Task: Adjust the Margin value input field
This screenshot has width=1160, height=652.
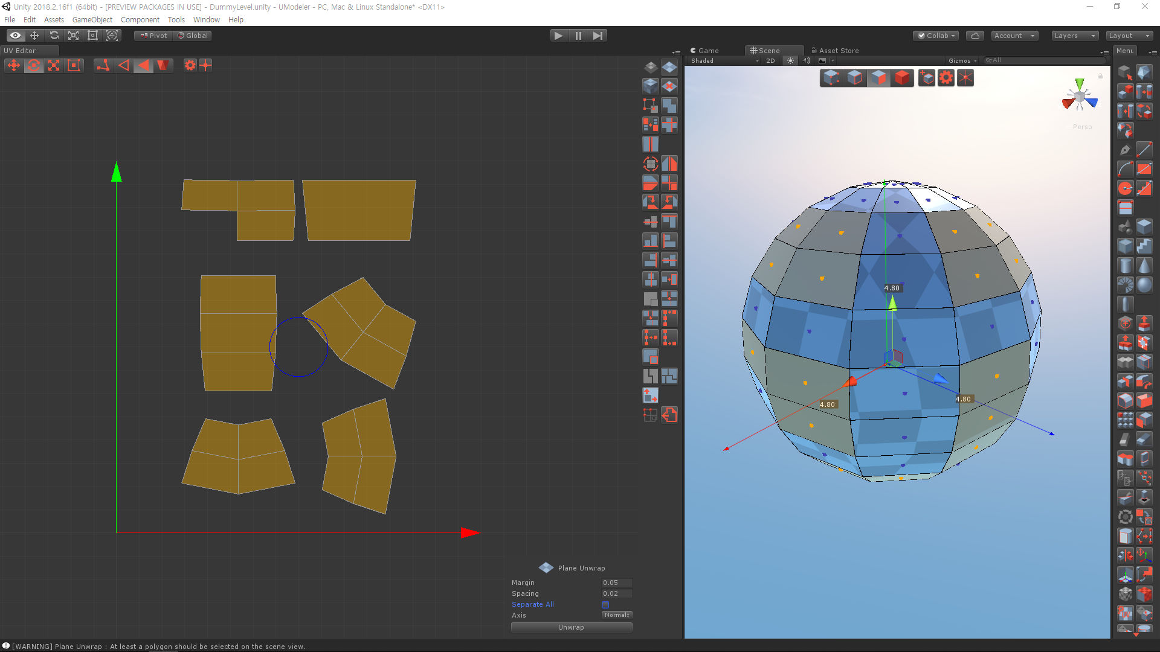Action: click(618, 582)
